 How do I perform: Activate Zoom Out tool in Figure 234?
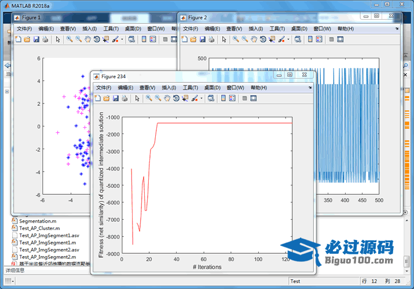(x=158, y=98)
